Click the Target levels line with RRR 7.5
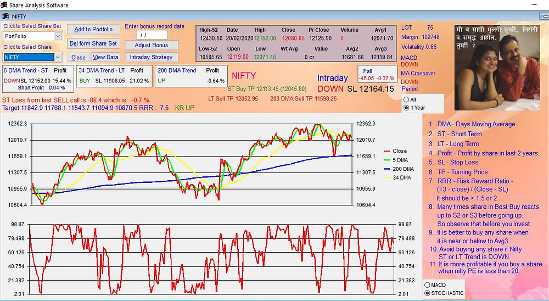Viewport: 549px width, 301px height. click(x=86, y=108)
